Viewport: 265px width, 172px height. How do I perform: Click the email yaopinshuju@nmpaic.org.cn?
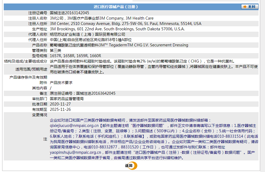tap(75, 152)
